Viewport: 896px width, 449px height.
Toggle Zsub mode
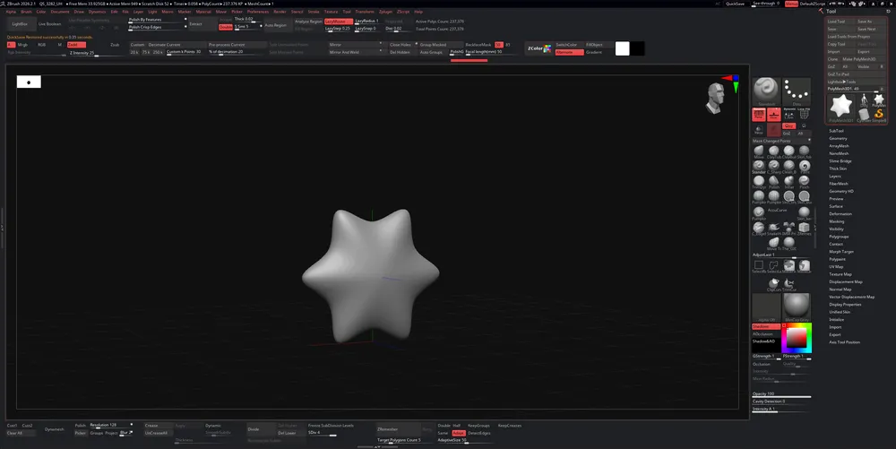pos(115,45)
